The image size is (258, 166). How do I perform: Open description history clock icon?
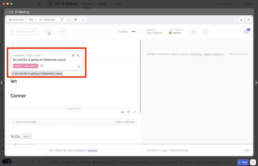(128, 112)
